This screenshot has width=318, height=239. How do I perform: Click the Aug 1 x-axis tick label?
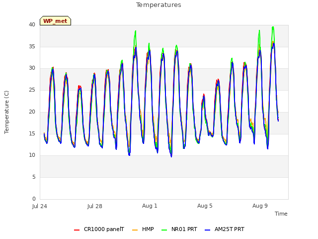tap(150, 206)
